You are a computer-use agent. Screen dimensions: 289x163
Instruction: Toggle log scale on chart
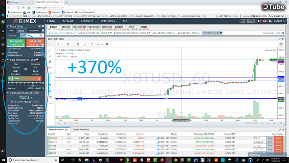coord(268,123)
